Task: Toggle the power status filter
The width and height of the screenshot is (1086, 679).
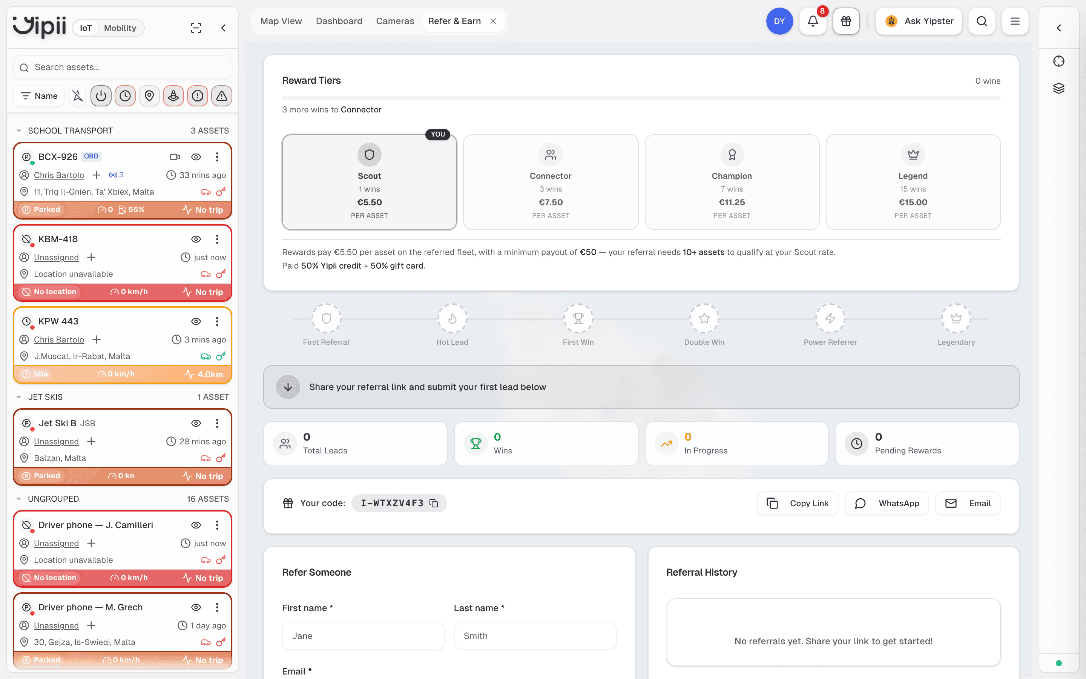Action: (101, 96)
